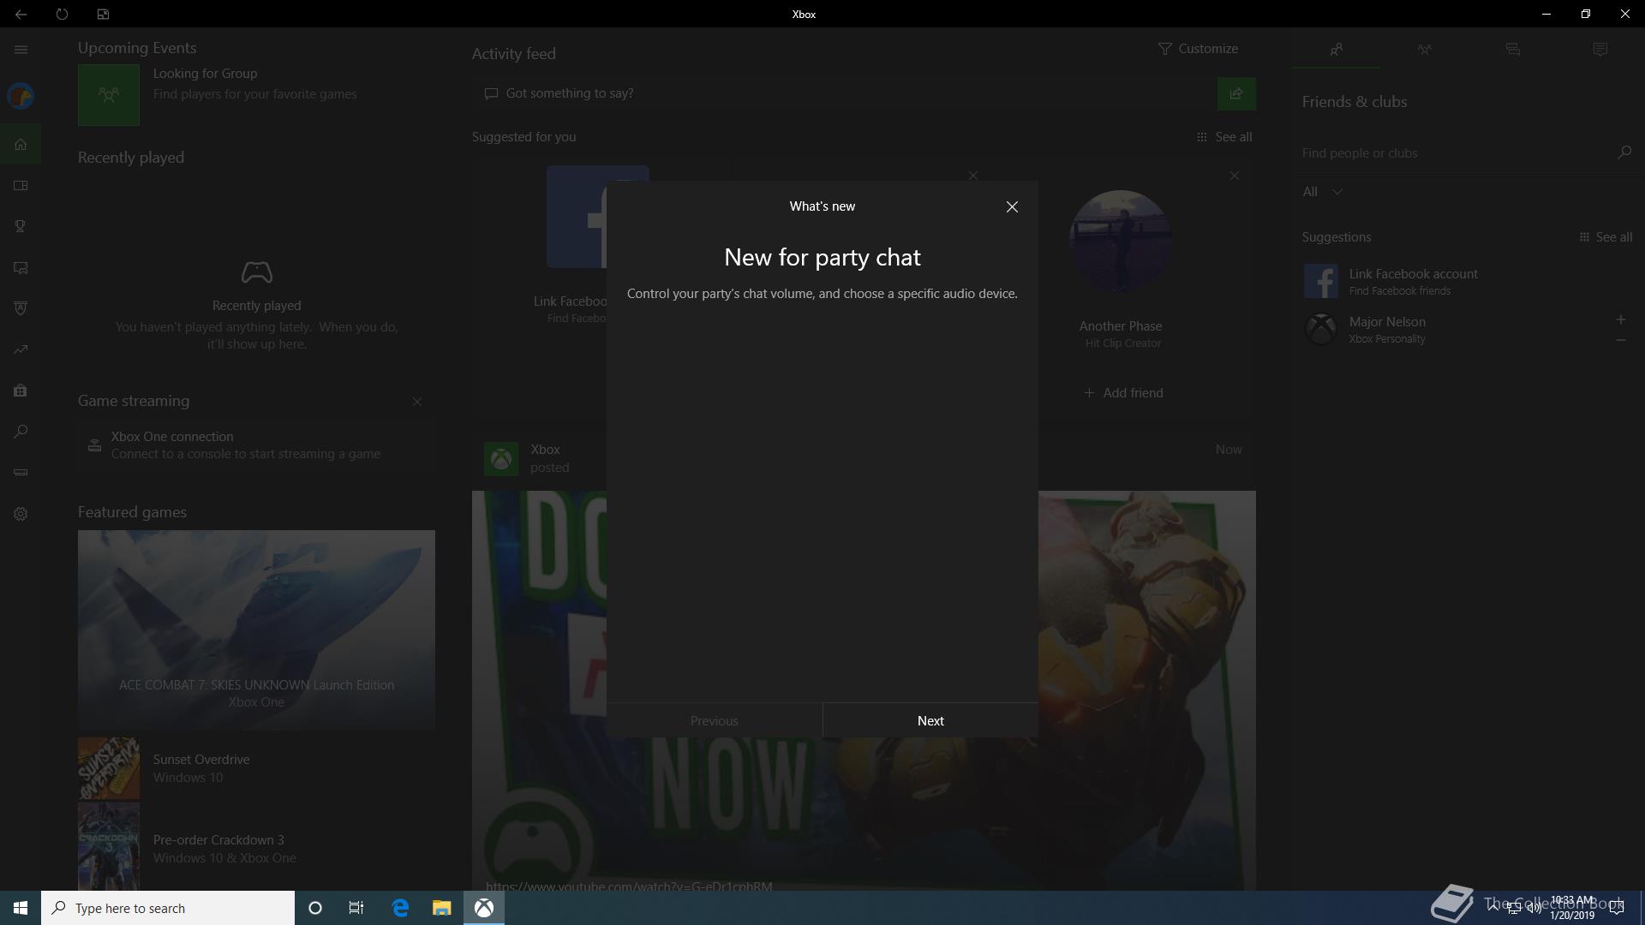Open the Microsoft Store bag icon

point(21,391)
